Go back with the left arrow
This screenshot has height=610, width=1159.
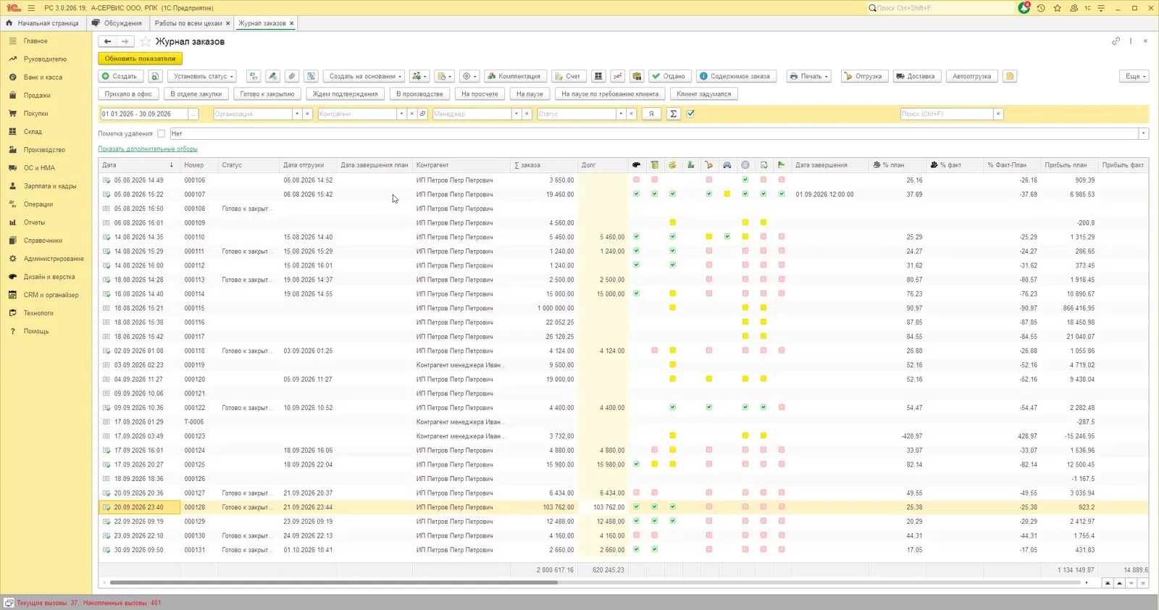[107, 41]
